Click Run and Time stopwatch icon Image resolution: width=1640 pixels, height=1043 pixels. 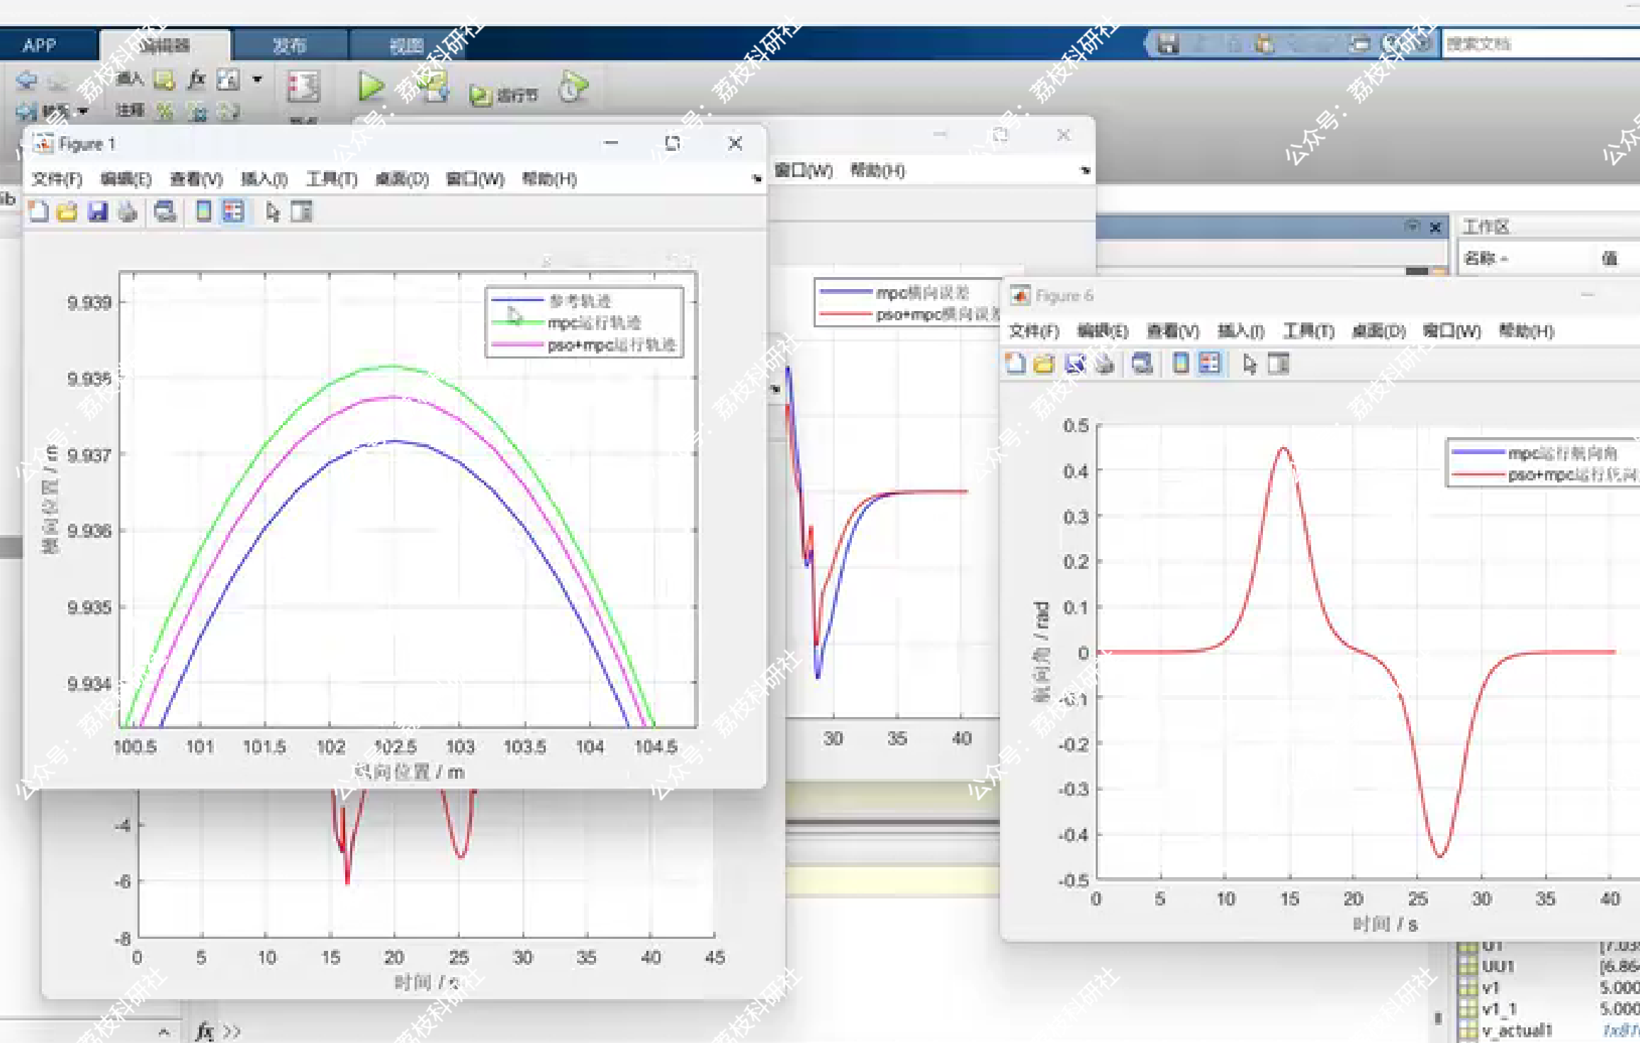click(x=572, y=87)
